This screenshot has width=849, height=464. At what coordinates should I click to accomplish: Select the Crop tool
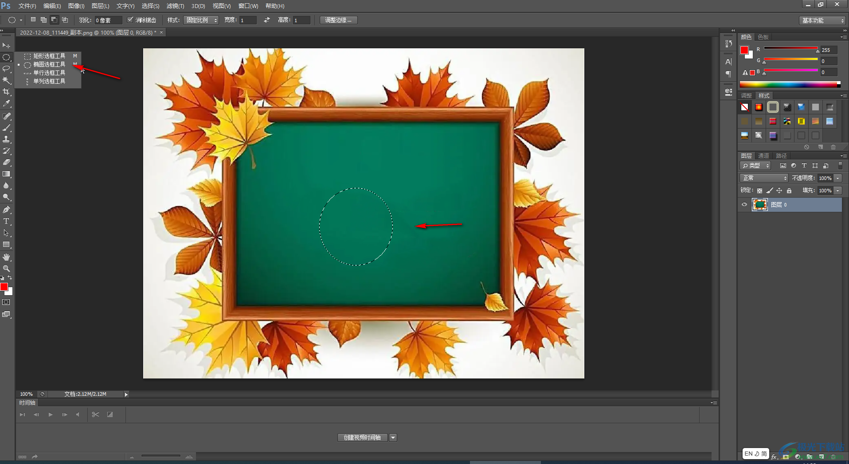point(6,92)
